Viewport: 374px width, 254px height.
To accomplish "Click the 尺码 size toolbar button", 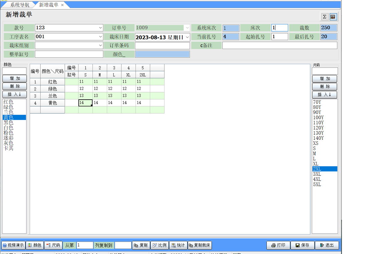I will coord(53,245).
